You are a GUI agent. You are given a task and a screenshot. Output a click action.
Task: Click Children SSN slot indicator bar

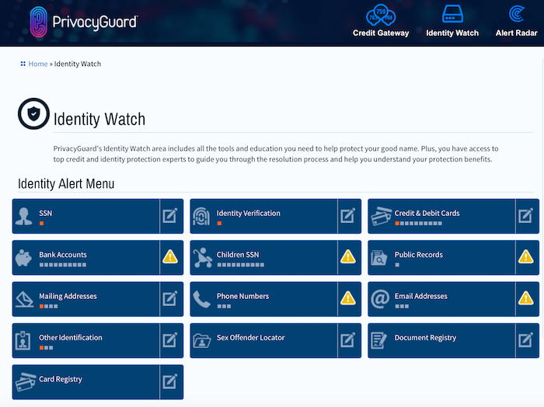(x=240, y=265)
